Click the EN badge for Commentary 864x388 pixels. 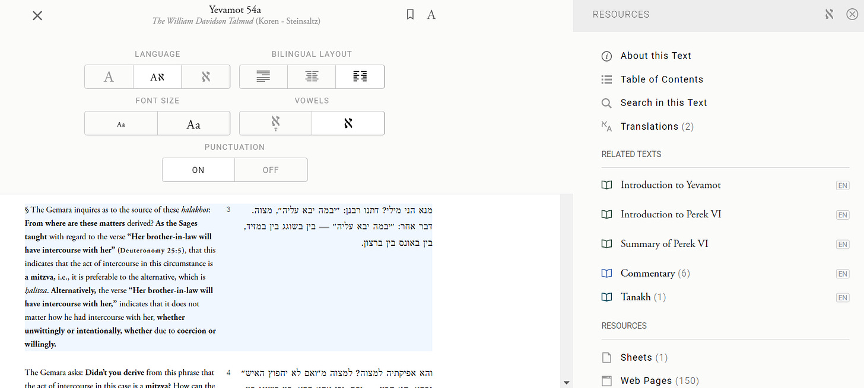pos(843,274)
